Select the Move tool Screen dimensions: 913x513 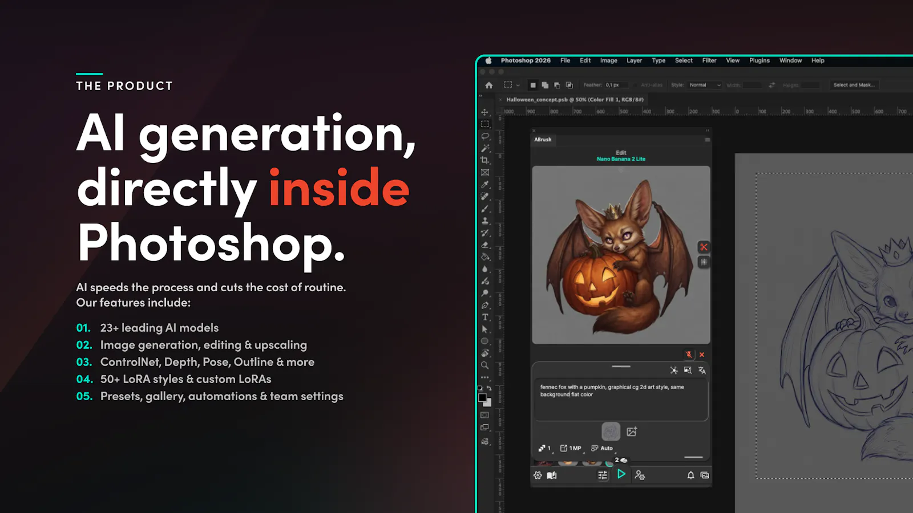485,112
